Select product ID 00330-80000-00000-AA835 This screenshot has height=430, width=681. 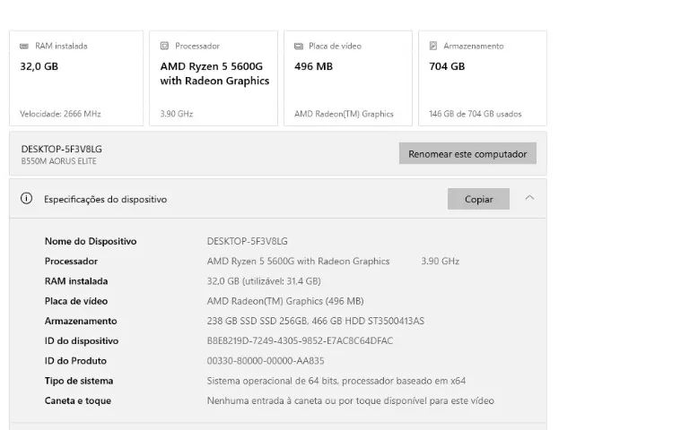point(266,361)
